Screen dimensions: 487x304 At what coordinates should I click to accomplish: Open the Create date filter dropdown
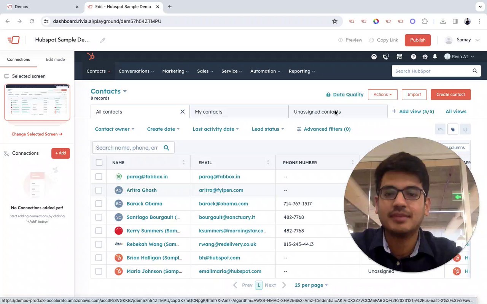(x=163, y=129)
